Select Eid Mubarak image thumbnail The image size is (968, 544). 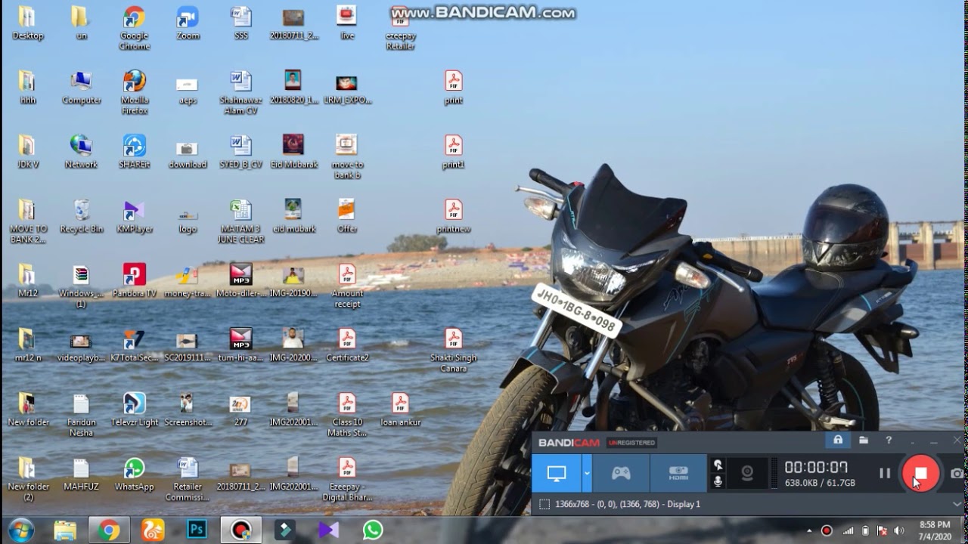(x=293, y=152)
